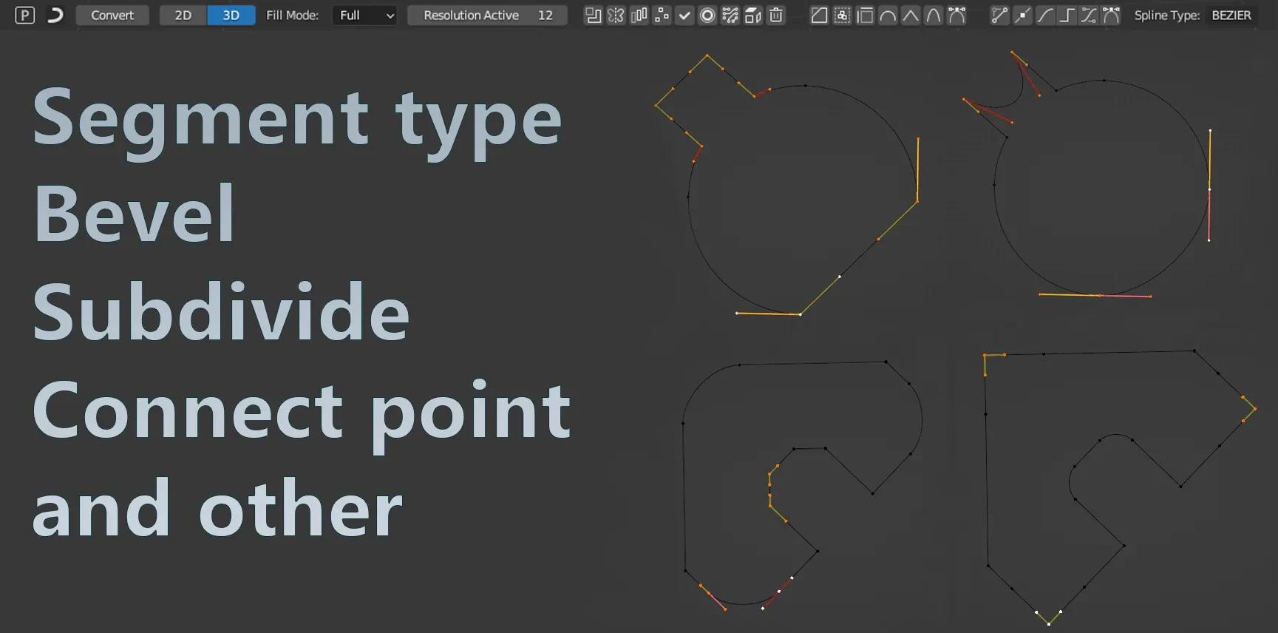1278x633 pixels.
Task: Click the smooth arc handle icon
Action: tap(888, 15)
